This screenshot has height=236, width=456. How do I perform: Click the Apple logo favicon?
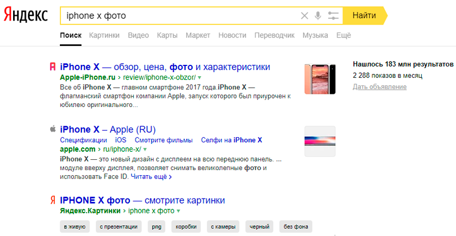pyautogui.click(x=52, y=129)
